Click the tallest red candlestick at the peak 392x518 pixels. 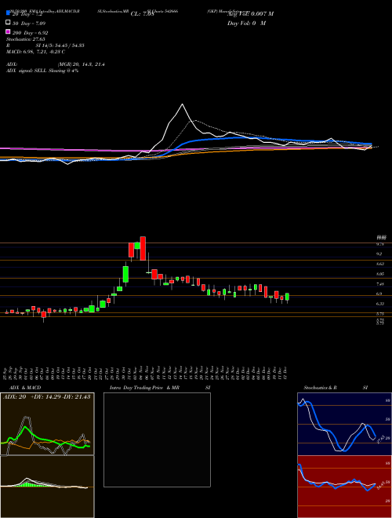pos(143,249)
